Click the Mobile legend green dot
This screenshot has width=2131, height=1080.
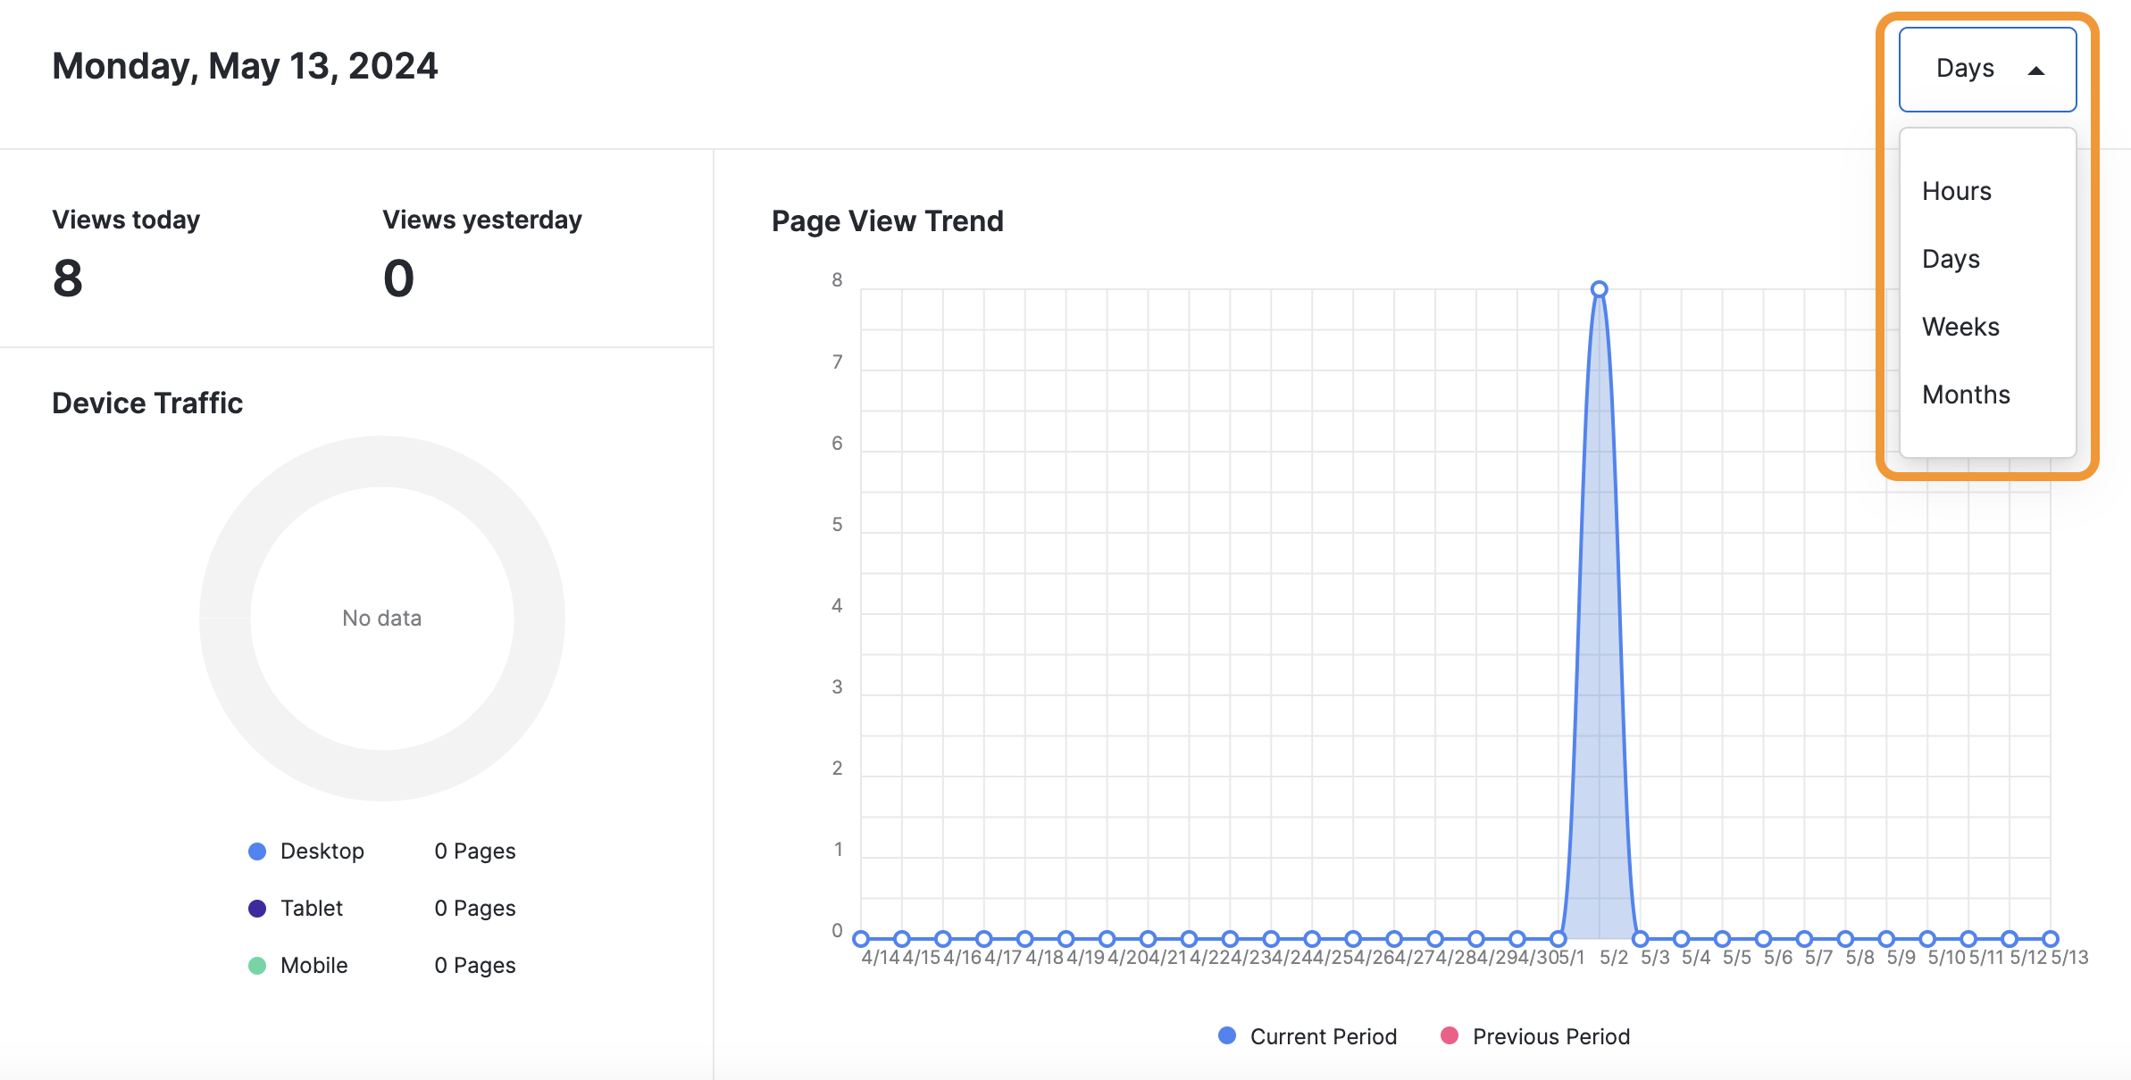[257, 966]
